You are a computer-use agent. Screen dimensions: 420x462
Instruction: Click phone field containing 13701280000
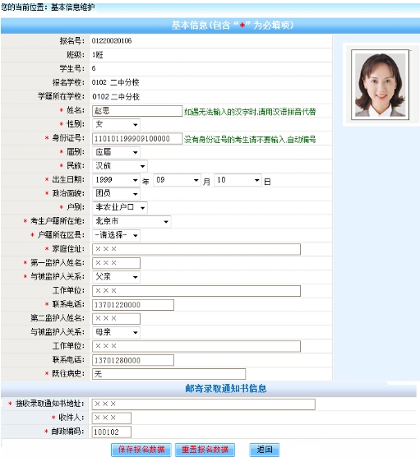tap(133, 360)
